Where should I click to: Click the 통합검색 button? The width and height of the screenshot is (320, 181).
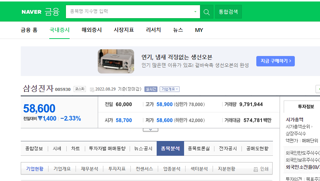click(229, 12)
